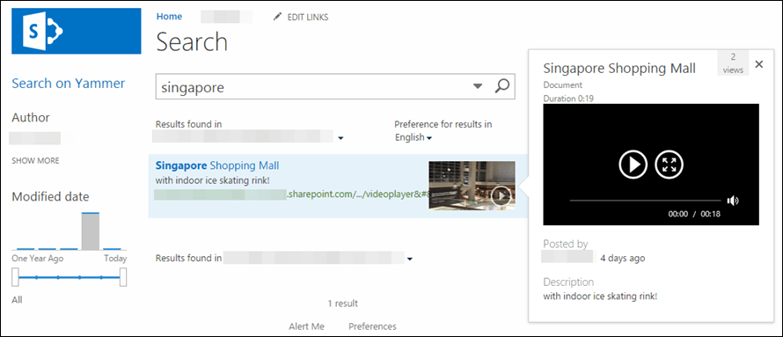This screenshot has width=783, height=337.
Task: Click the left handle of the date slider
Action: [16, 277]
